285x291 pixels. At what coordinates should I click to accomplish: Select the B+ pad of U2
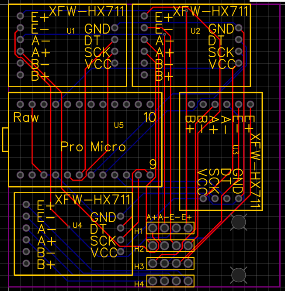click(x=144, y=75)
